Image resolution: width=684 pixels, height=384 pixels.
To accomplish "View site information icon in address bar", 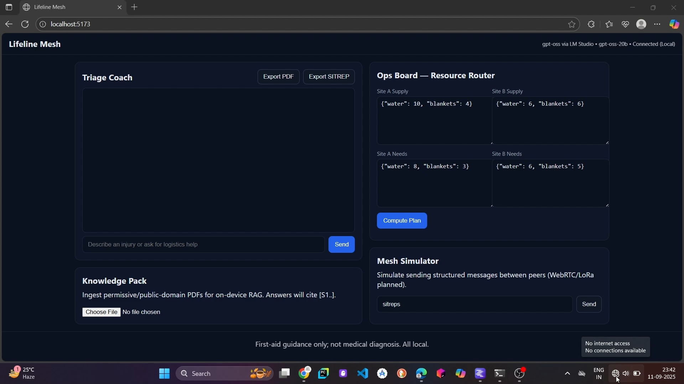I will coord(42,24).
